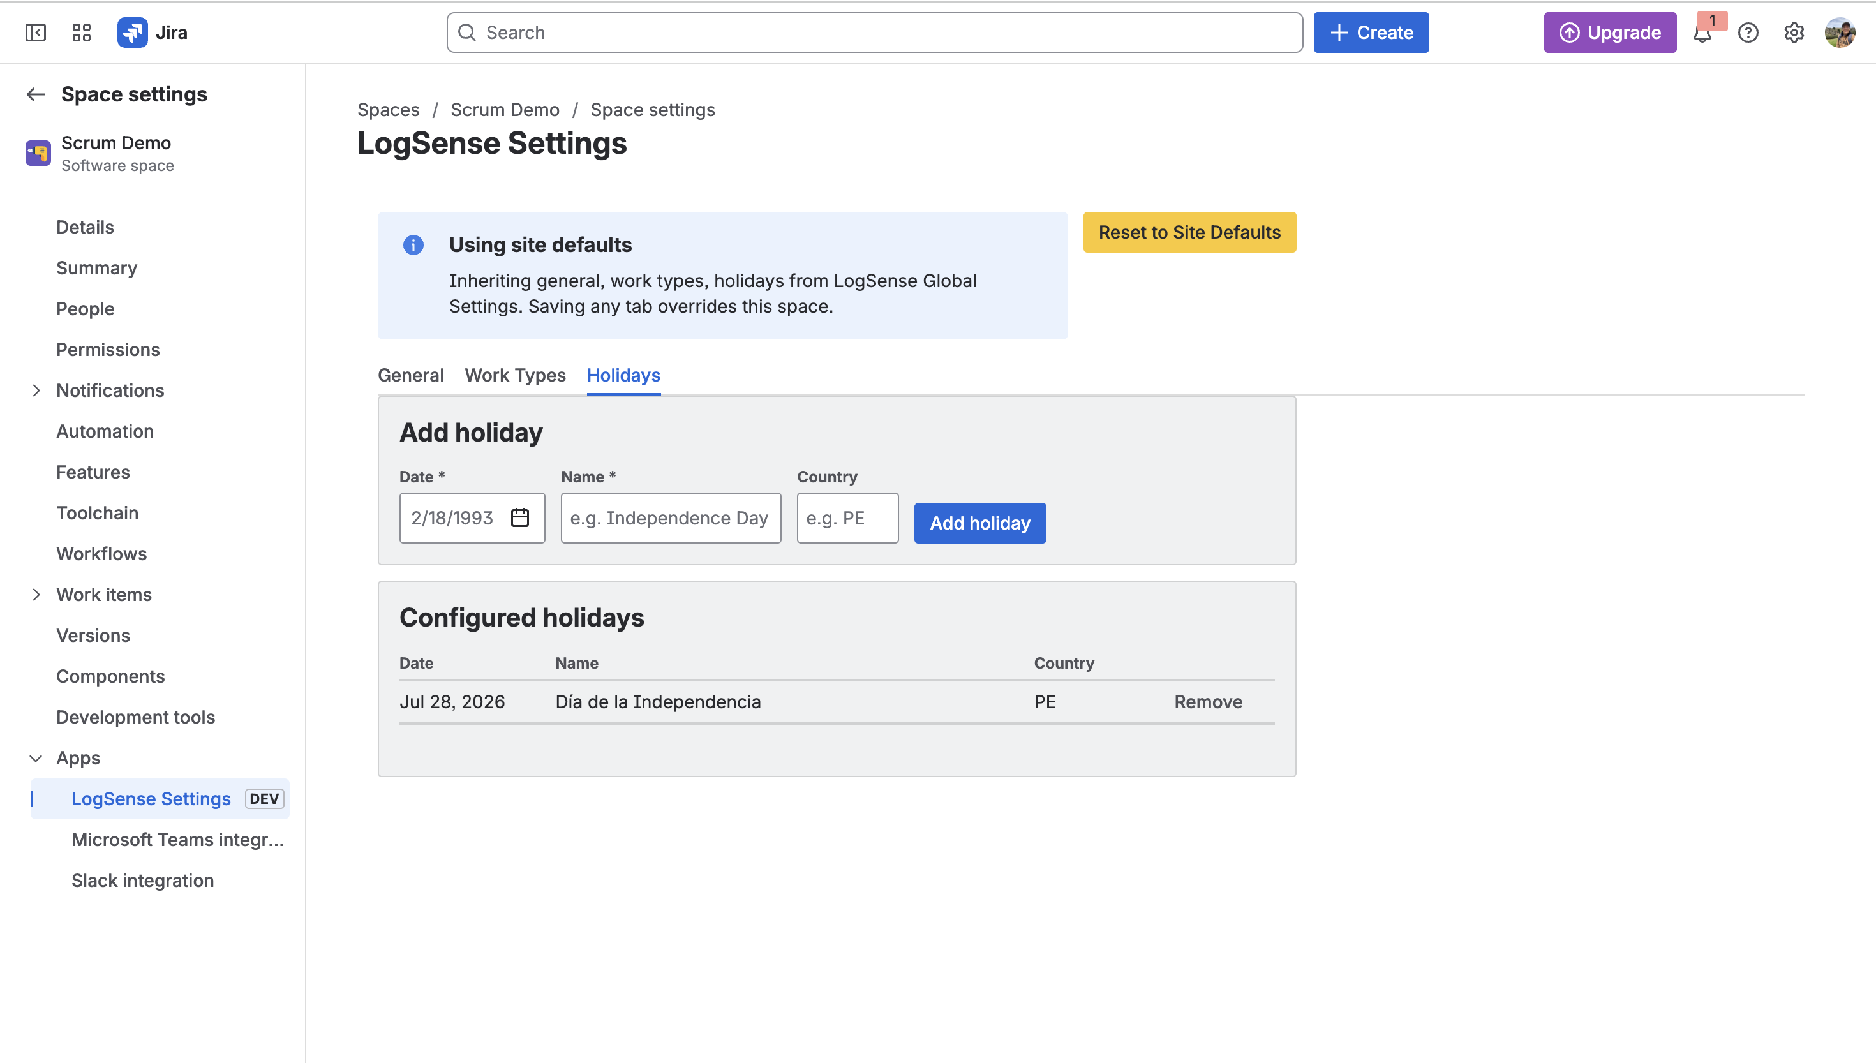
Task: Click the magnifier icon in Search
Action: tap(467, 33)
